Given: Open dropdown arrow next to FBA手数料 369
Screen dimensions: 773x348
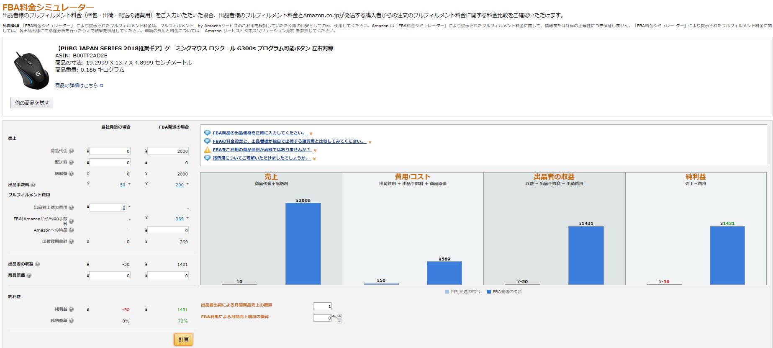Looking at the screenshot, I should 187,218.
